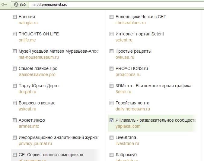This screenshot has width=204, height=161.
Task: Visit the arhnet.info link
Action: 29,126
